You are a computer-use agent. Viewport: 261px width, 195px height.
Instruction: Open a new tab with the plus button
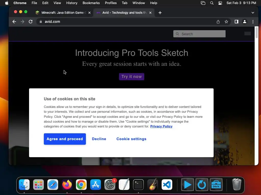(160, 13)
